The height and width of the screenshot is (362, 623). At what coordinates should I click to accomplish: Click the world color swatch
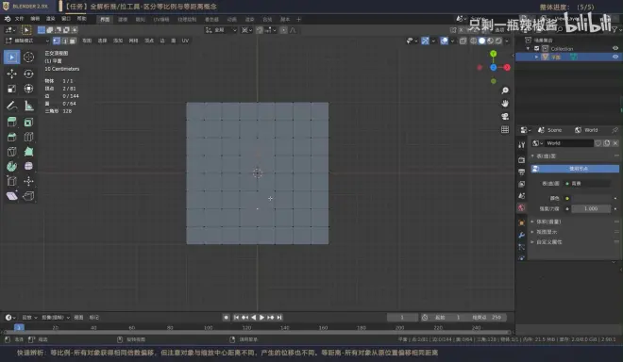point(590,198)
